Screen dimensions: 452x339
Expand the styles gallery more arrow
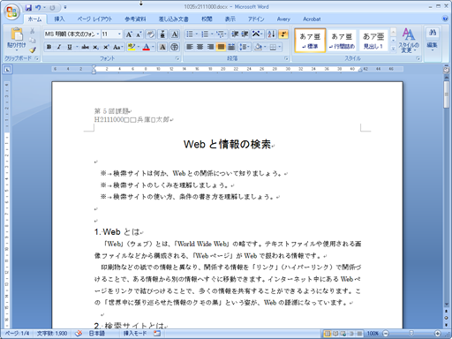393,49
